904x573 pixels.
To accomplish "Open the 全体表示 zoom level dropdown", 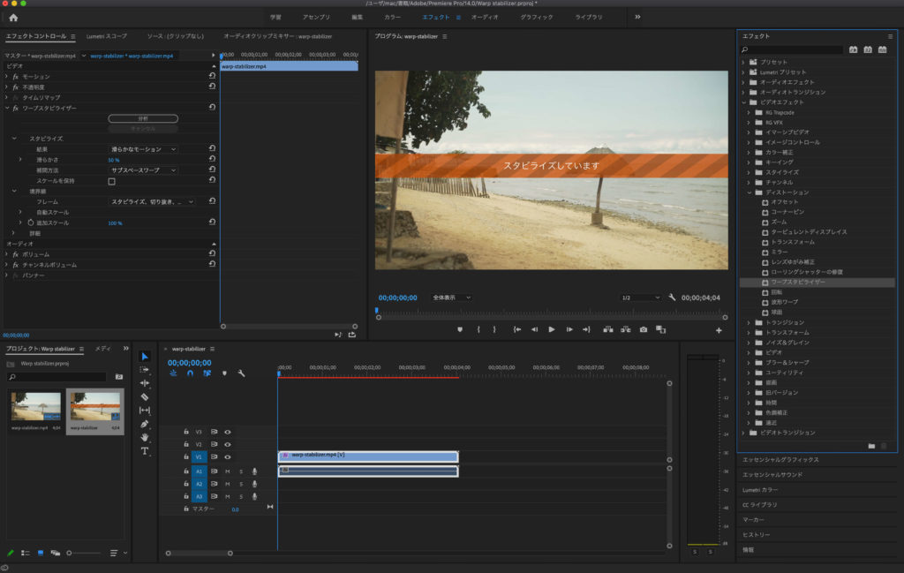I will pos(451,298).
